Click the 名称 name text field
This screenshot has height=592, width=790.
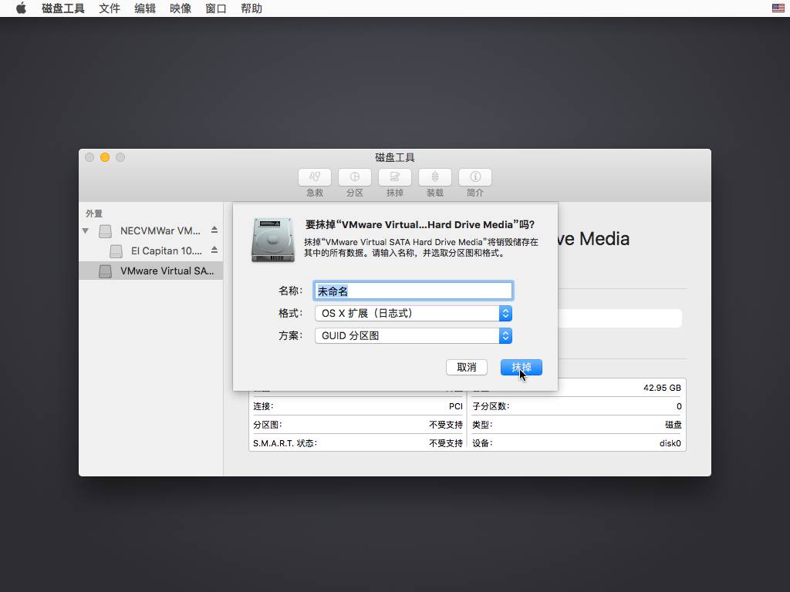pos(414,291)
